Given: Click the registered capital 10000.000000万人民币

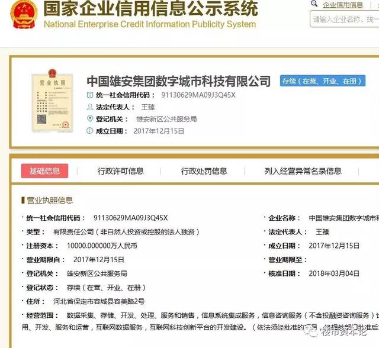Looking at the screenshot, I should pos(102,246).
